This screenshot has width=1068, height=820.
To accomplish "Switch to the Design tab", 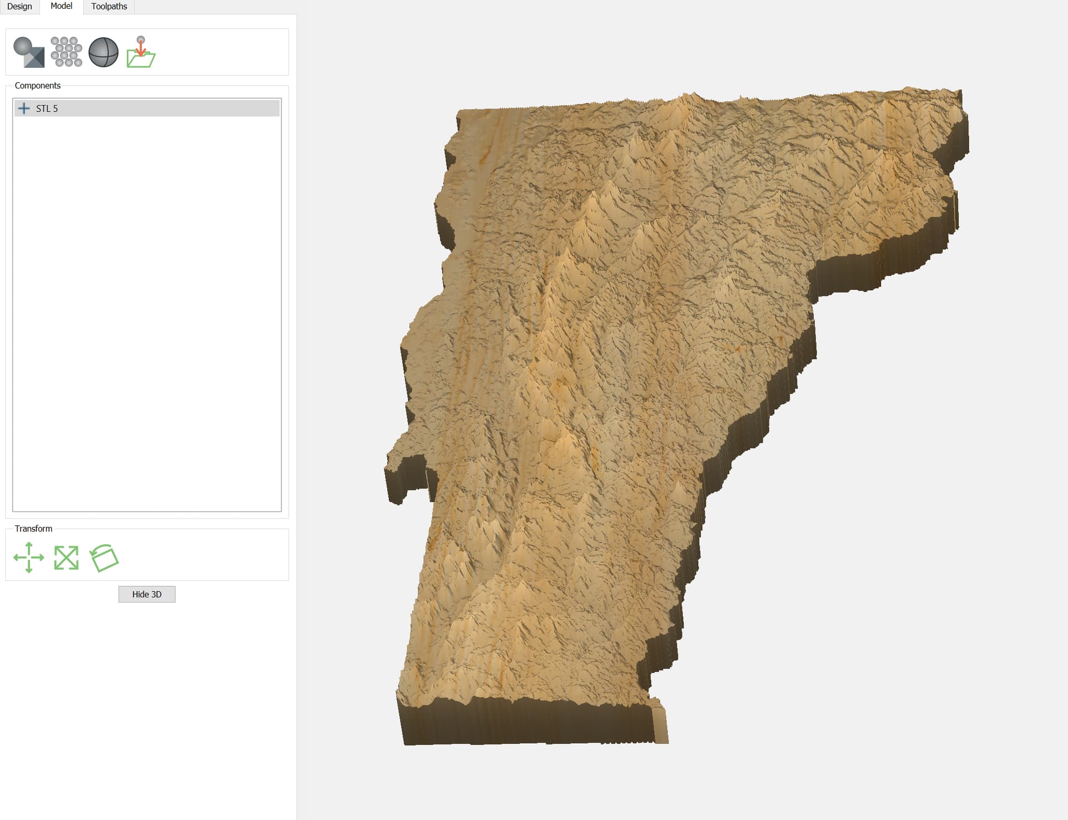I will 19,7.
